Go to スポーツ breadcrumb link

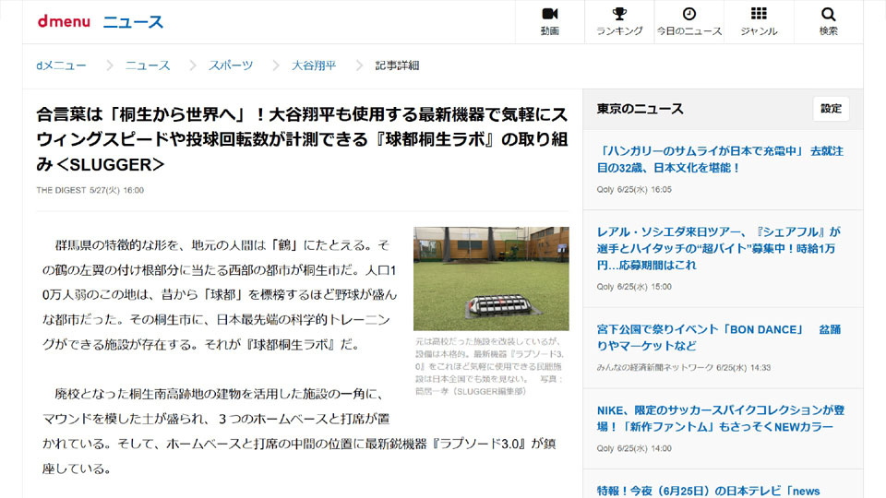231,65
